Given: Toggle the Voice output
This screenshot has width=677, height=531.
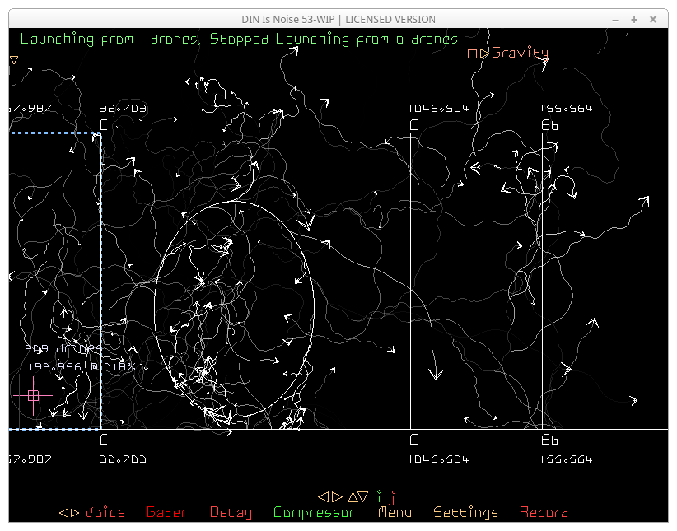Looking at the screenshot, I should coord(105,513).
